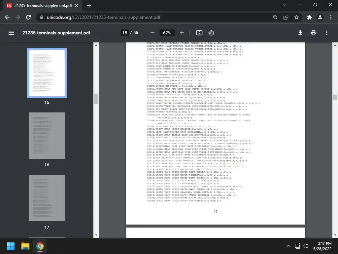Reload the current page

(x=28, y=17)
